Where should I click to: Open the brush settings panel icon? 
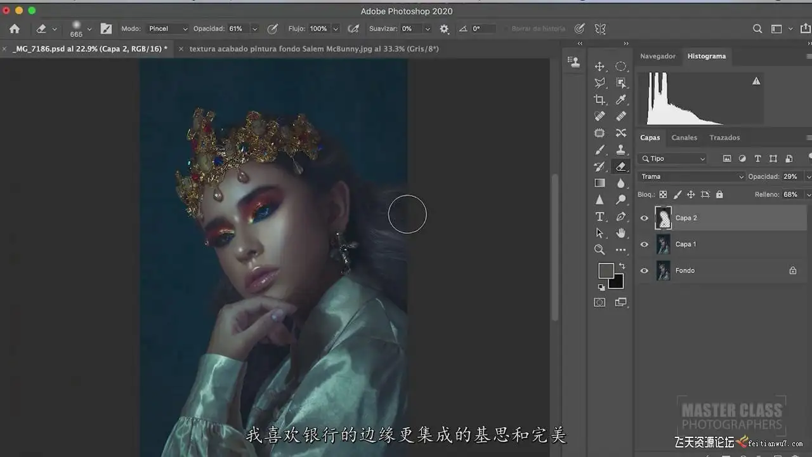point(106,29)
